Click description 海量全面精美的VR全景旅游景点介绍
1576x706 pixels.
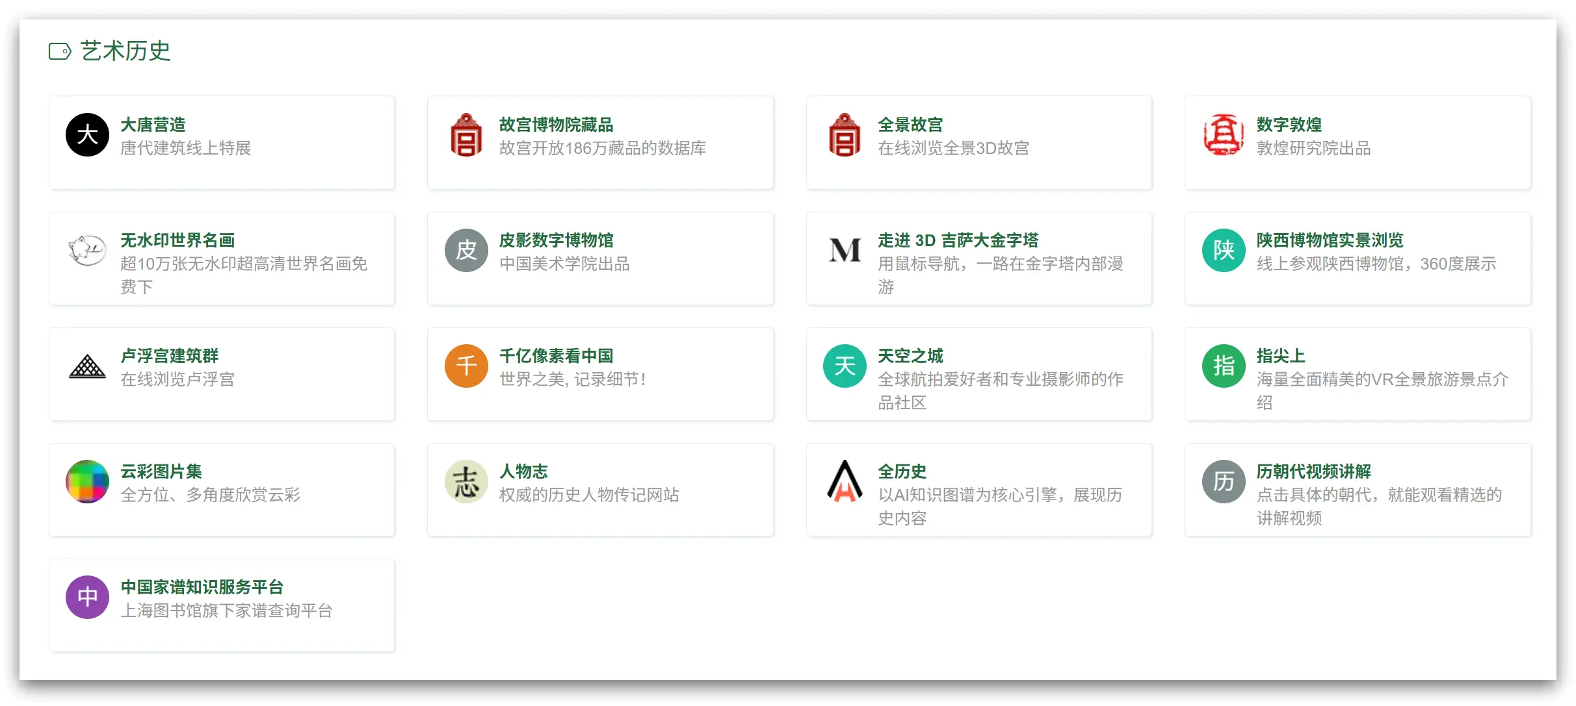point(1383,391)
